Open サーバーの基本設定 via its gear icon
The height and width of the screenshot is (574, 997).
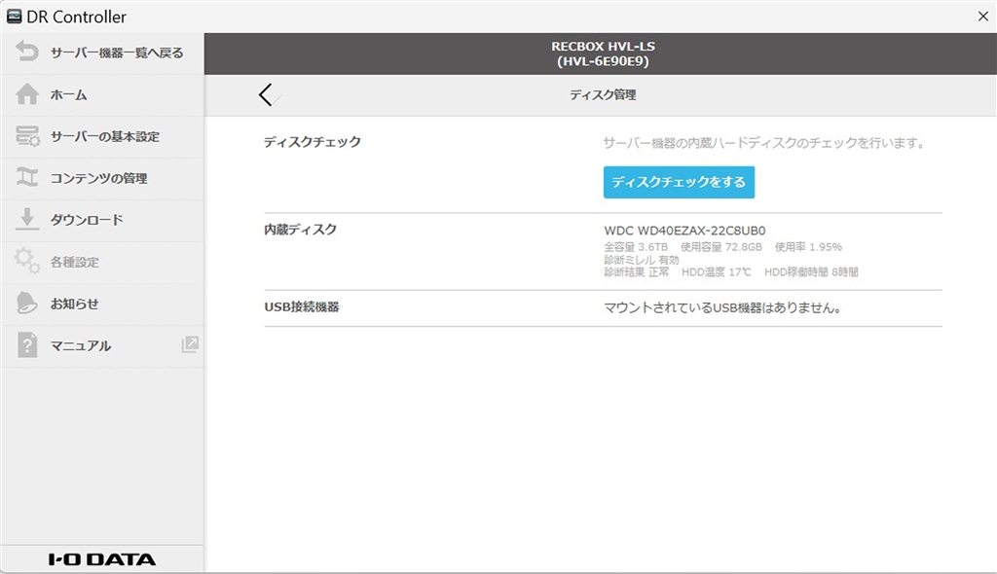tap(29, 136)
